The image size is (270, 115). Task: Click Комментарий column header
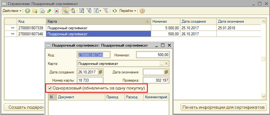[x=156, y=97]
